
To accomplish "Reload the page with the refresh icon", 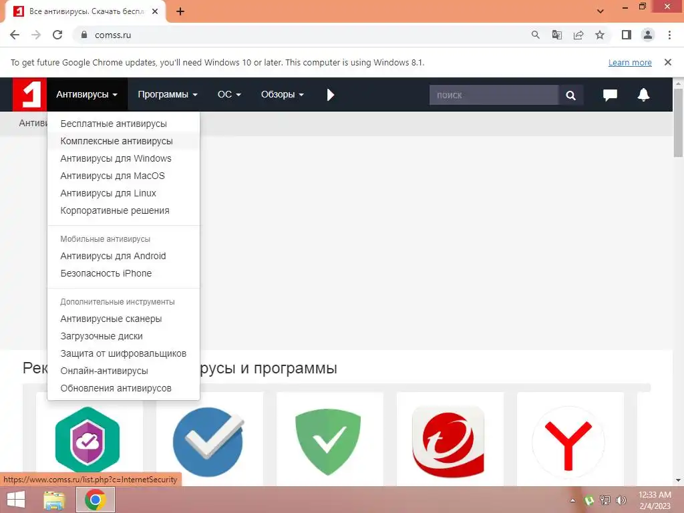I will click(x=57, y=35).
